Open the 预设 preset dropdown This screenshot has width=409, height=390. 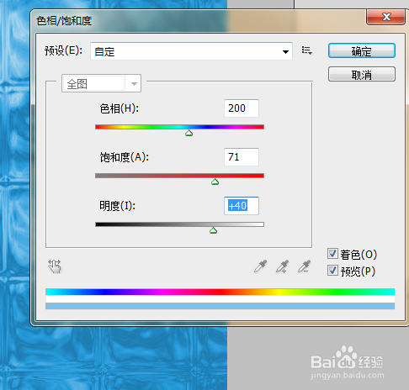[191, 51]
